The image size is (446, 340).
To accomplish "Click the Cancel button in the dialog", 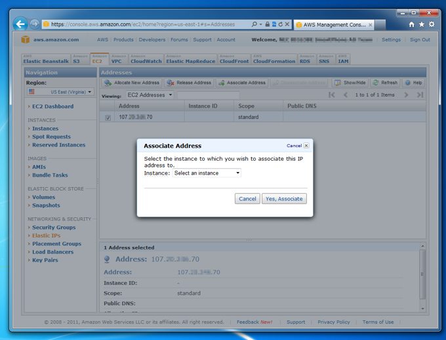I will (247, 199).
